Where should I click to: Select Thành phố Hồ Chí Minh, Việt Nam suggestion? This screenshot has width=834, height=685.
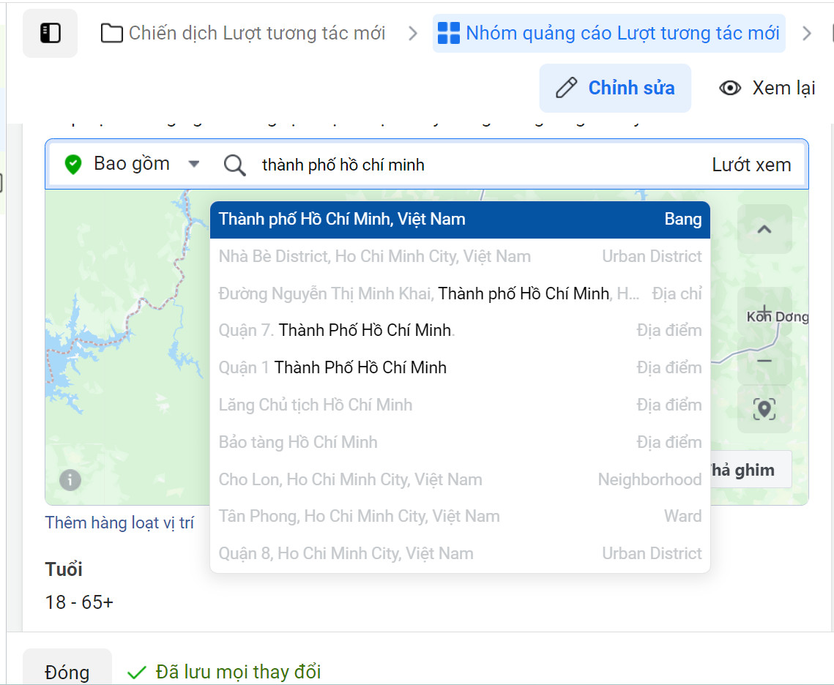pos(460,220)
